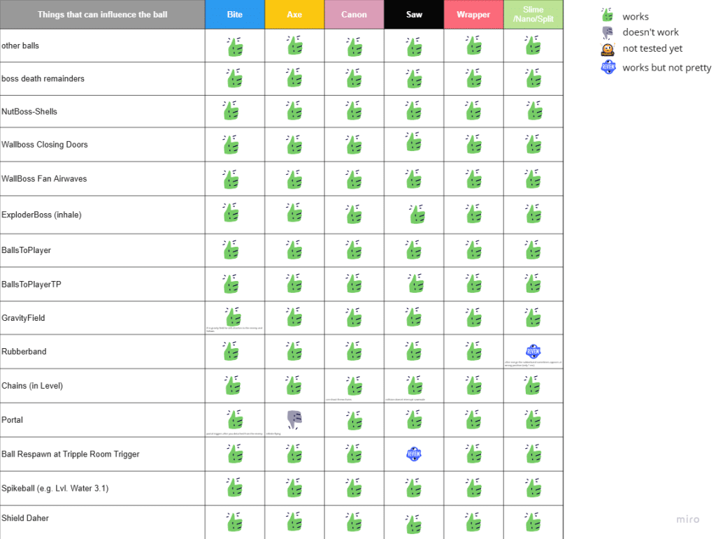The height and width of the screenshot is (539, 716).
Task: Click thumbs-up in other balls Canon cell
Action: tap(354, 46)
